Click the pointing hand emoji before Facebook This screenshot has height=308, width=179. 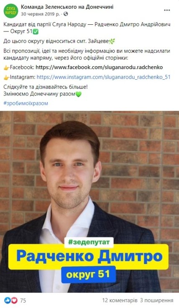pos(7,68)
